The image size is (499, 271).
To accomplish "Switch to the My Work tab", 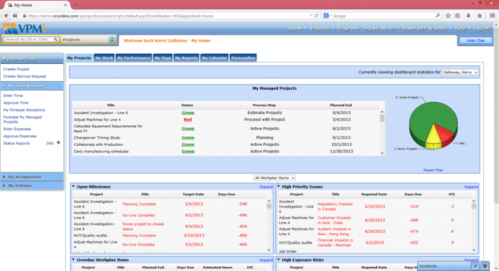I will pos(104,58).
